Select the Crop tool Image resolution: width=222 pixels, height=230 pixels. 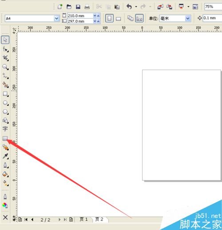click(x=5, y=58)
